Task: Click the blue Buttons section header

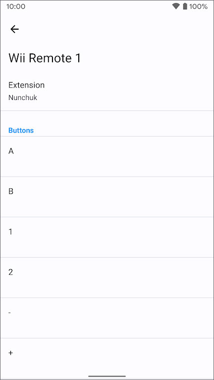Action: click(21, 131)
